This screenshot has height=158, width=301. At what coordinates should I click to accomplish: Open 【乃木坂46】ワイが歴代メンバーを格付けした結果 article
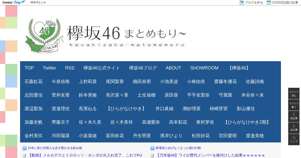[210, 155]
